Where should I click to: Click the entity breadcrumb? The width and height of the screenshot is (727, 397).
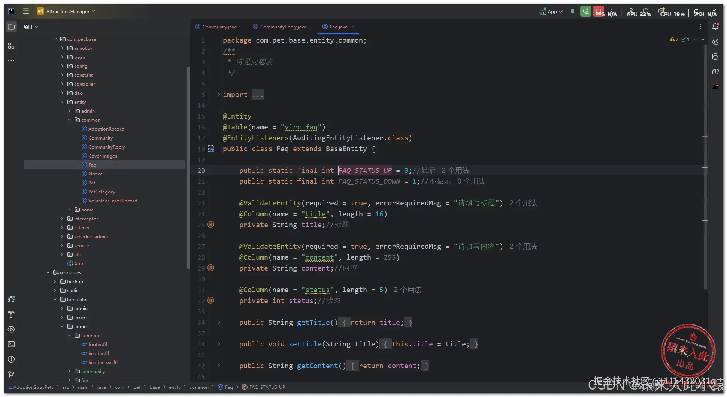tap(175, 387)
